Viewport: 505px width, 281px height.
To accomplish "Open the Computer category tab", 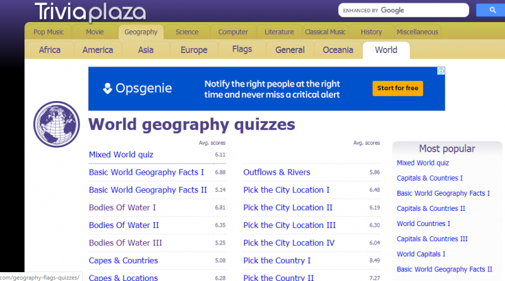I will click(233, 32).
